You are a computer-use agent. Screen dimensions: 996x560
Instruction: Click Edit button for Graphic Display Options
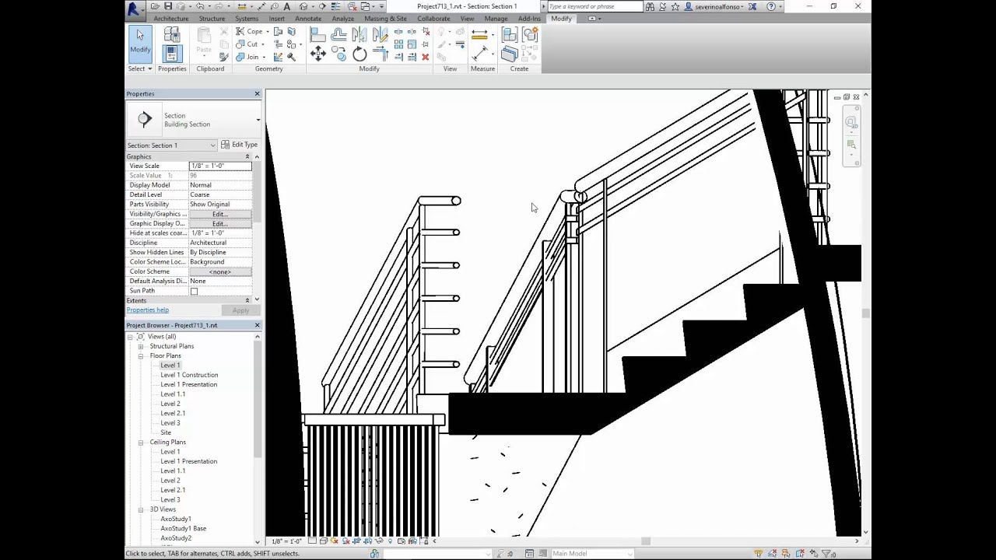(220, 224)
